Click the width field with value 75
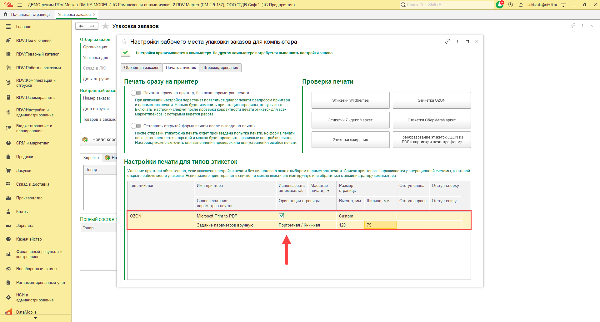Screen dimensions: 600x322 (x=380, y=225)
